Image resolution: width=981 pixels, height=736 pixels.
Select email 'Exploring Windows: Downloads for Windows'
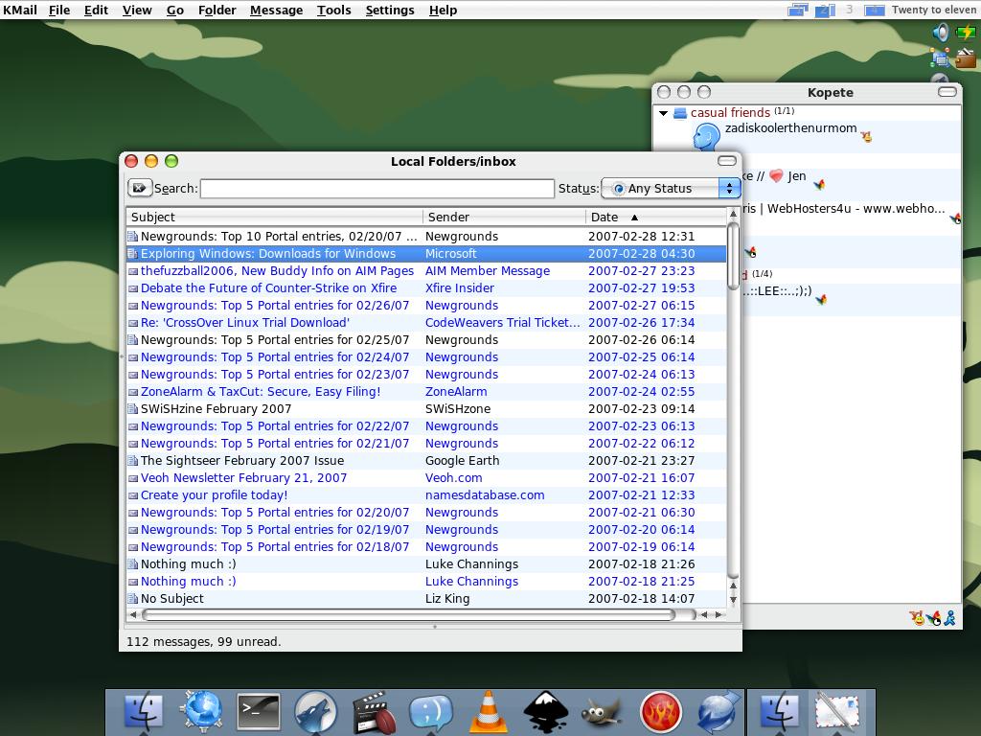click(x=426, y=253)
